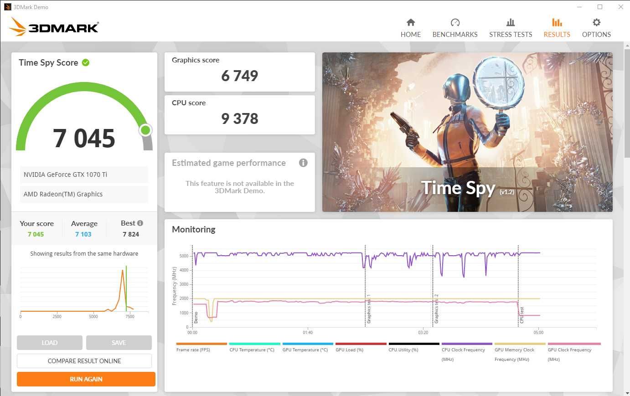Click the Graphics test 1 marker
This screenshot has height=396, width=630.
pyautogui.click(x=369, y=309)
